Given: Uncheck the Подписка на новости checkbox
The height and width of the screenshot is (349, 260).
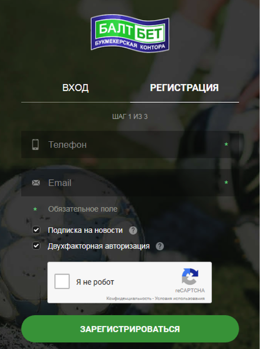Looking at the screenshot, I should (36, 230).
